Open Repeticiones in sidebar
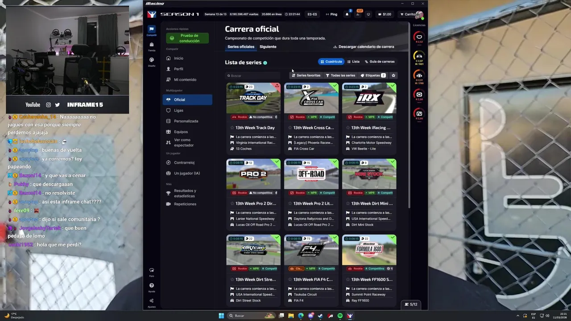 [187, 204]
